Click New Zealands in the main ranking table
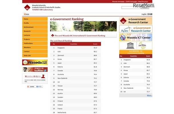 coord(62,78)
